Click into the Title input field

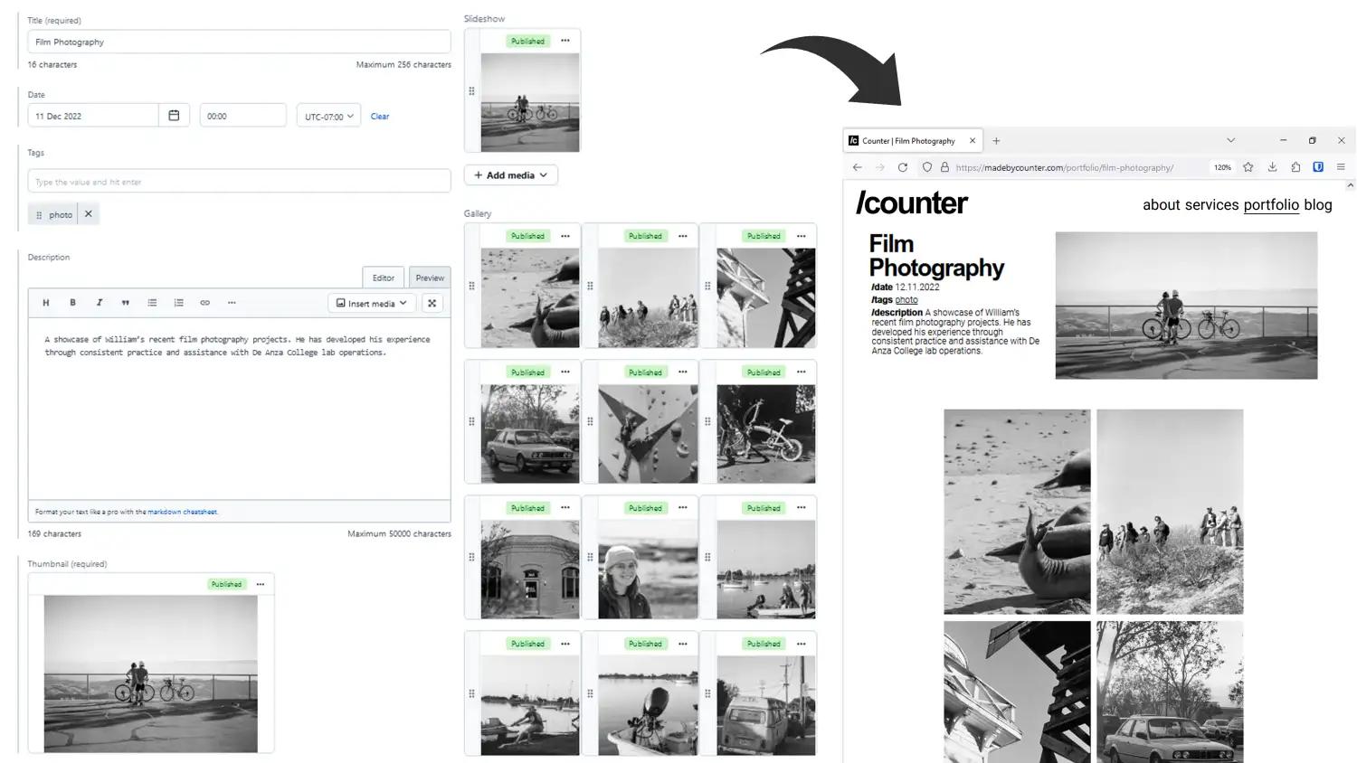click(239, 42)
